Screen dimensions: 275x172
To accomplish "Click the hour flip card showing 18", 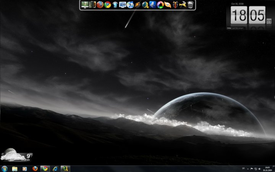I will (x=239, y=15).
